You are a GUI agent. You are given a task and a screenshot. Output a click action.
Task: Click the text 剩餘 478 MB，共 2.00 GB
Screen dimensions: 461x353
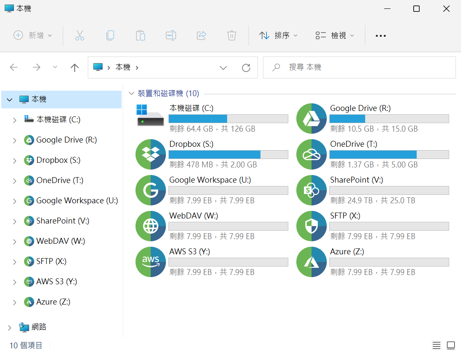point(213,164)
